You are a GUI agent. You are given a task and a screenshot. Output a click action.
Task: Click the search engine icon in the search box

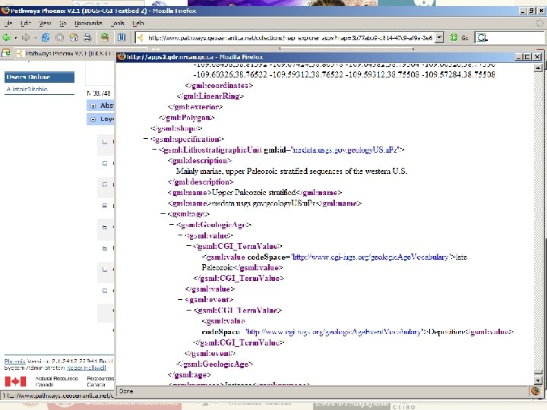482,38
